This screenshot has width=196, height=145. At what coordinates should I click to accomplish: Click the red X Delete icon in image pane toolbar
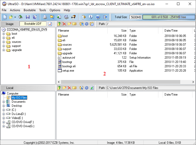click(x=64, y=24)
